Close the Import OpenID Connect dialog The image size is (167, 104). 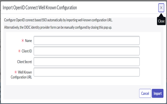click(161, 8)
